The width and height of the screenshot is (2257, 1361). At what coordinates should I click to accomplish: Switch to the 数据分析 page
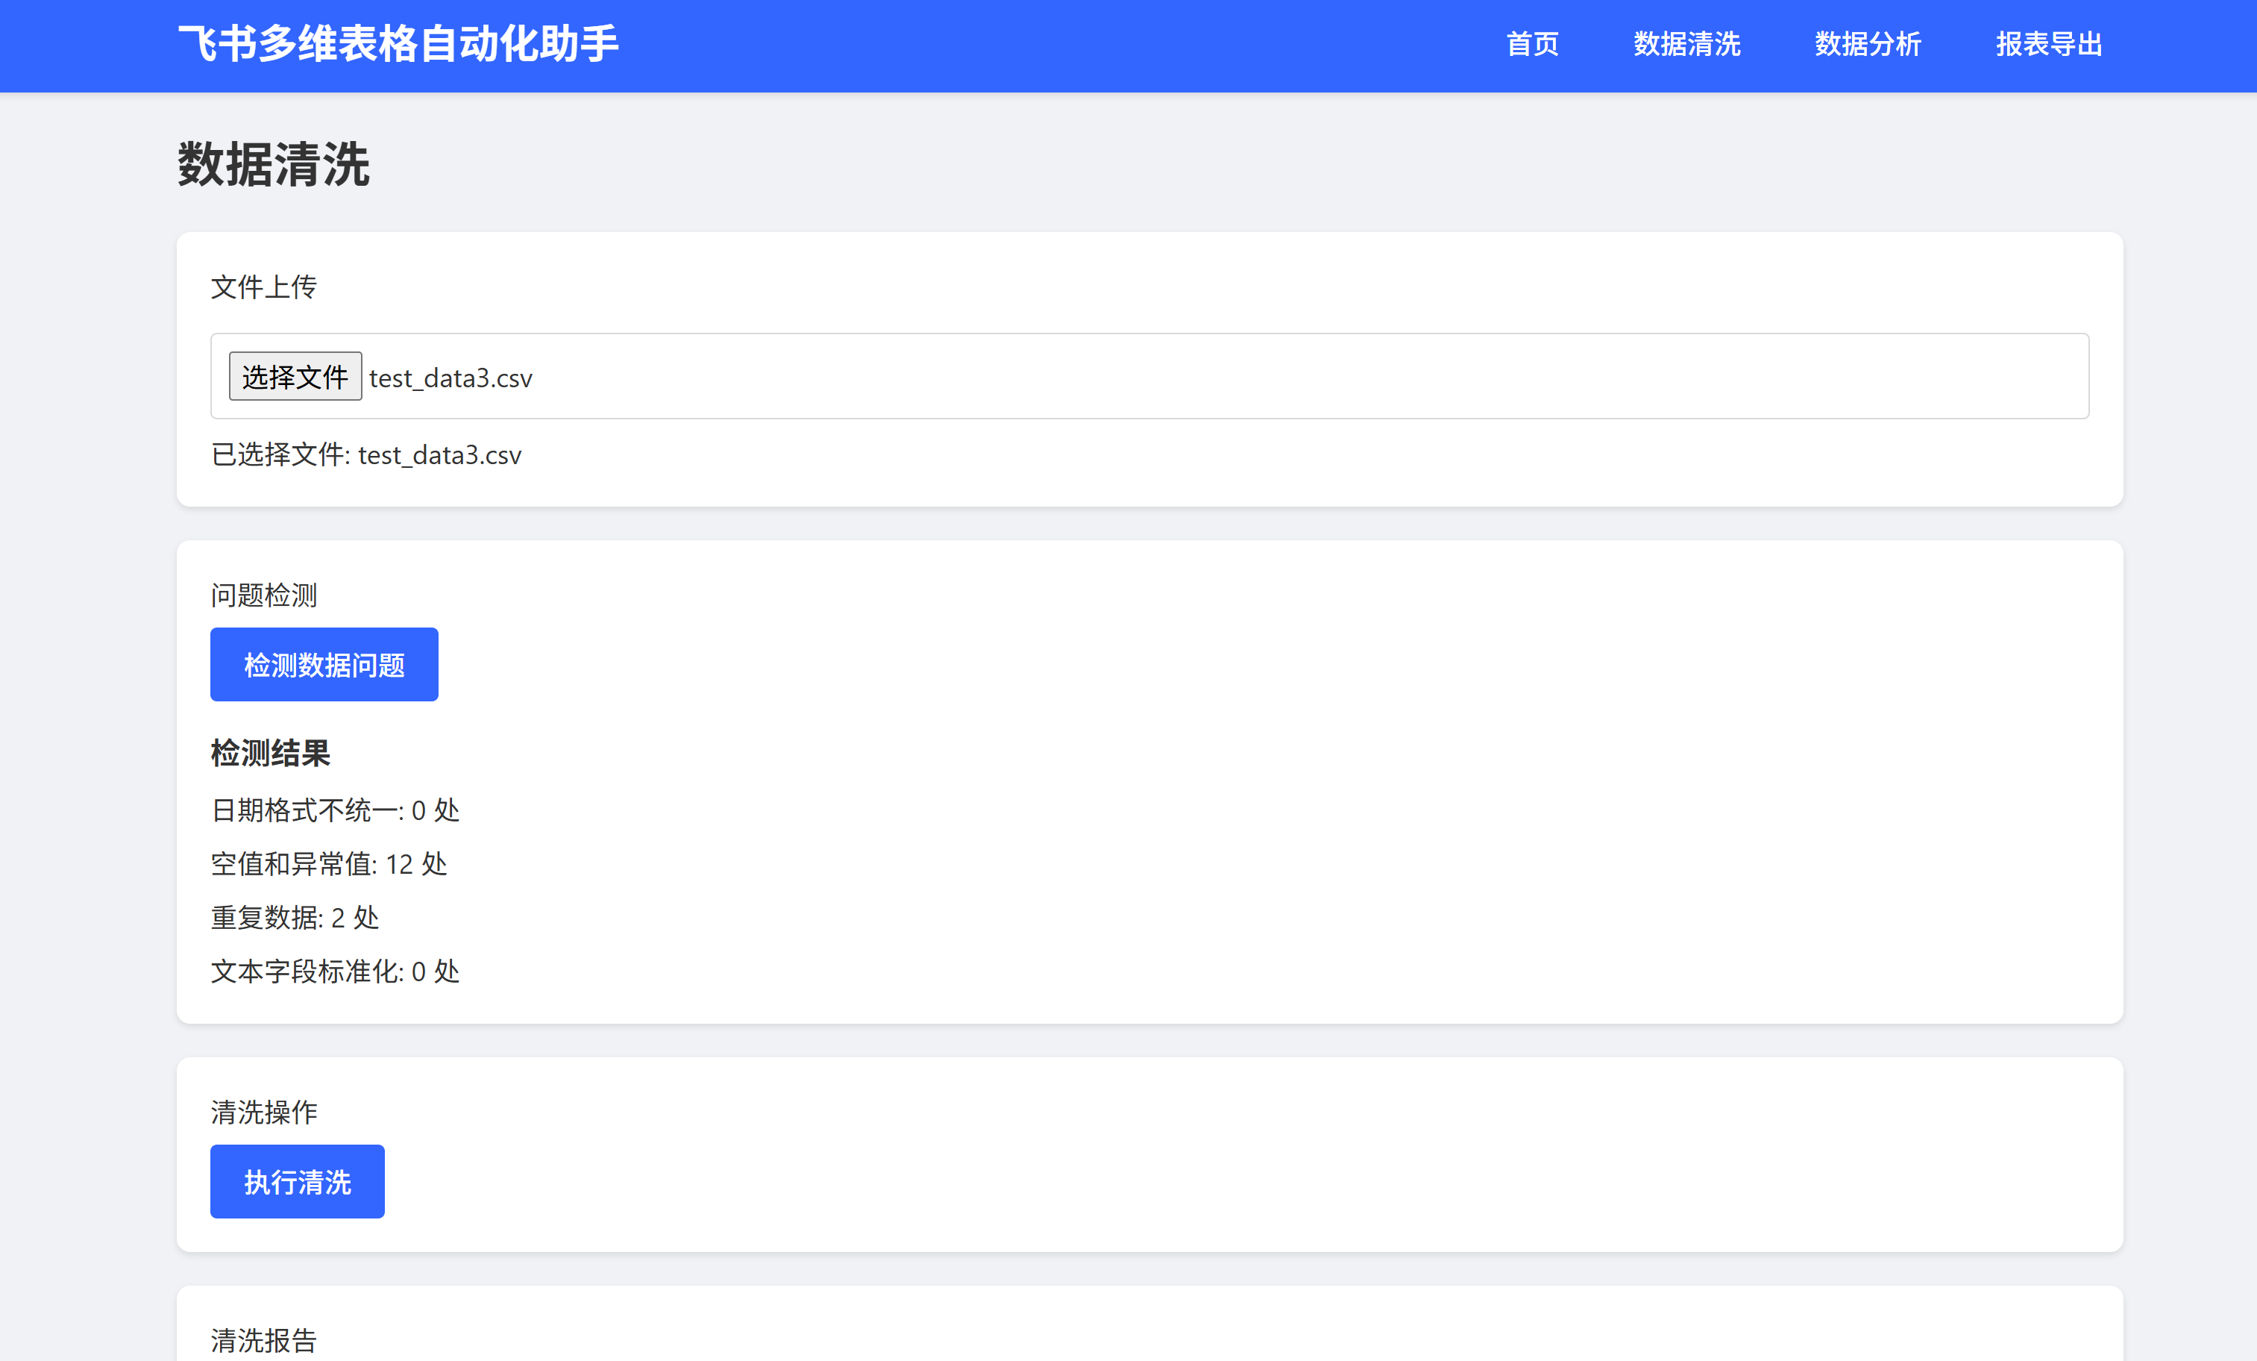[1867, 44]
